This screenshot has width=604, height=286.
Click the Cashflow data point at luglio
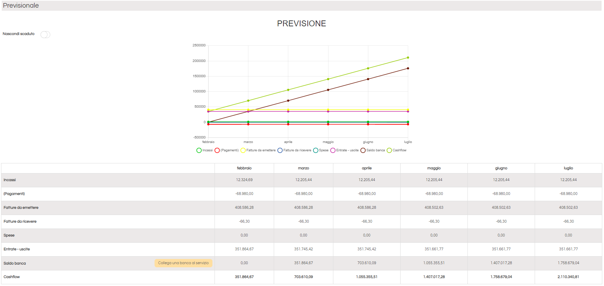point(408,57)
